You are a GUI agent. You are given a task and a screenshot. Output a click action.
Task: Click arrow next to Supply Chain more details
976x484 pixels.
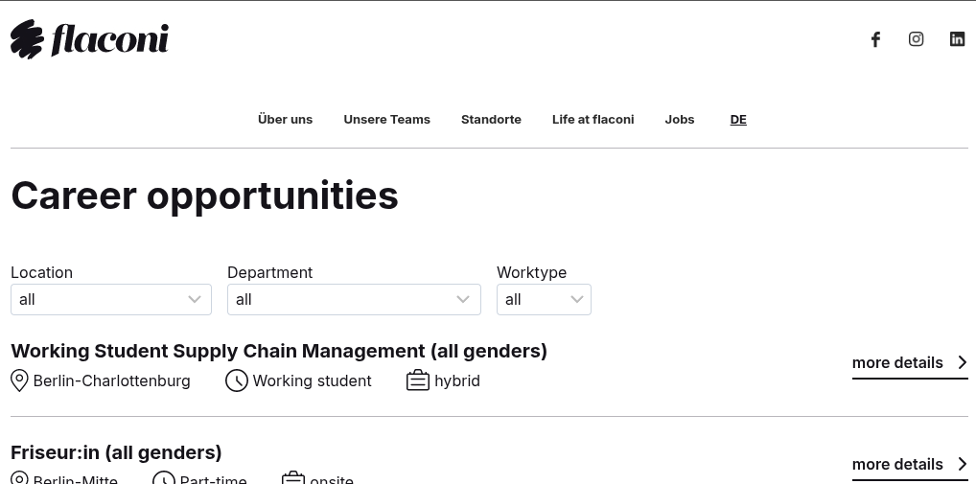pyautogui.click(x=963, y=362)
